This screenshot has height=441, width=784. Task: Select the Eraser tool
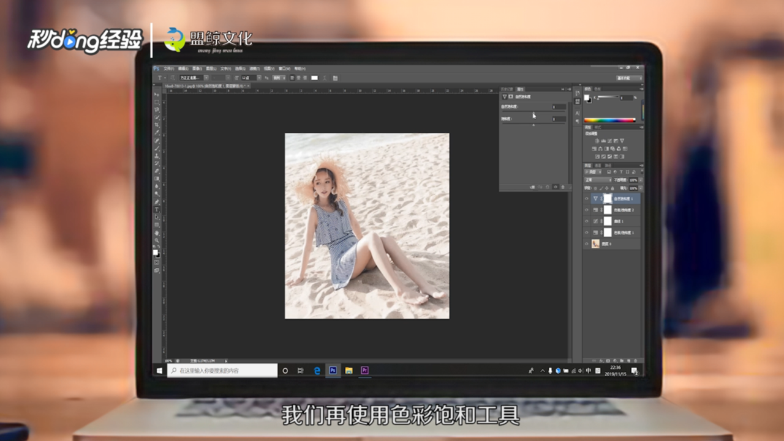(157, 171)
